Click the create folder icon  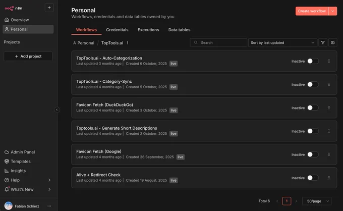333,43
